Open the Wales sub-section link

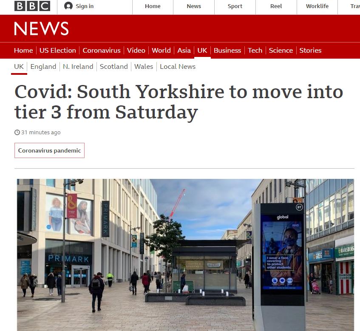tap(144, 67)
